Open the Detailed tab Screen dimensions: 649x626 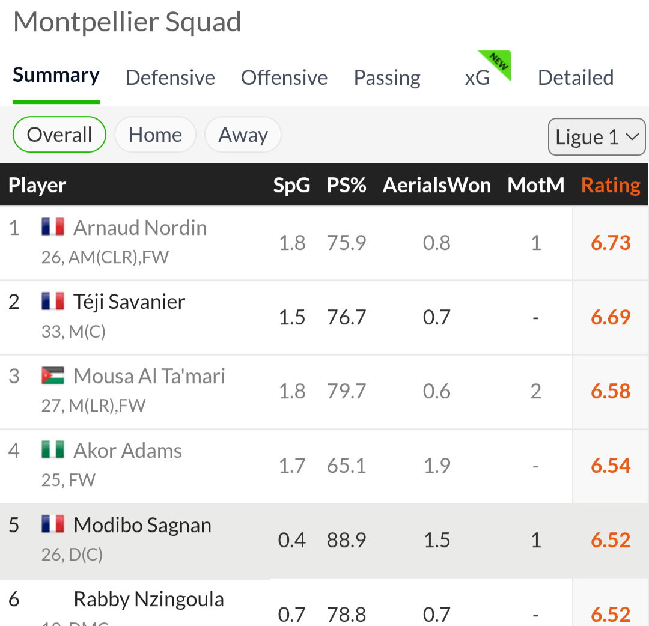click(x=575, y=77)
